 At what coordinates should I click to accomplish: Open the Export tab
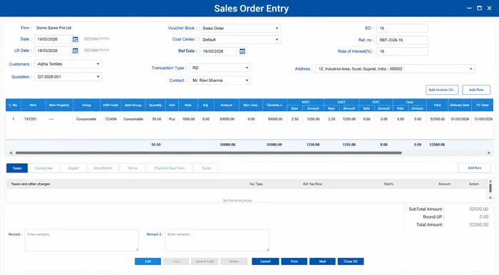[73, 168]
